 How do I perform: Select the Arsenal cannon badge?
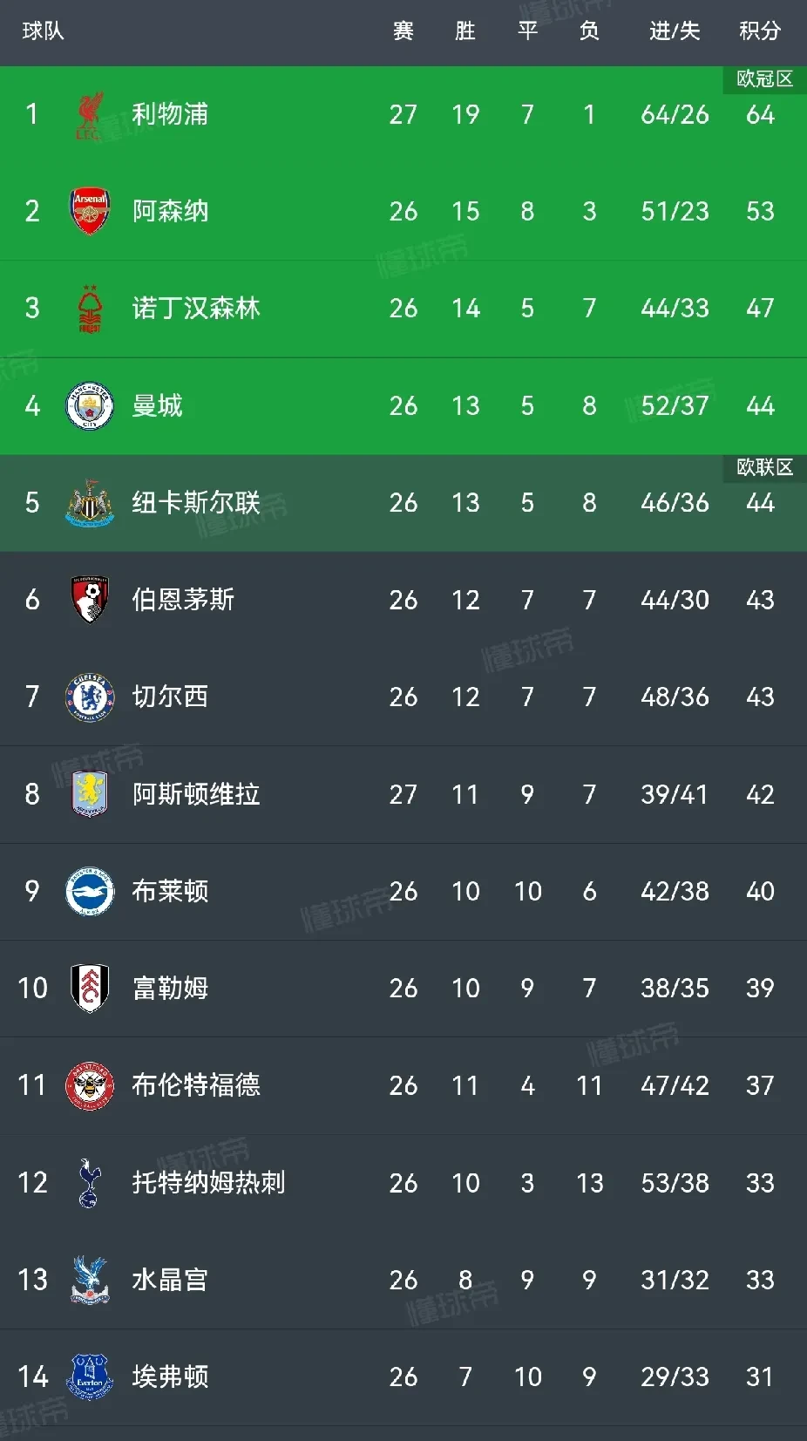(x=88, y=211)
